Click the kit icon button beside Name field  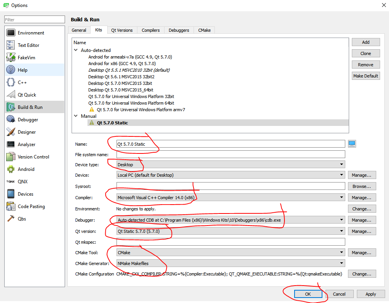point(352,144)
